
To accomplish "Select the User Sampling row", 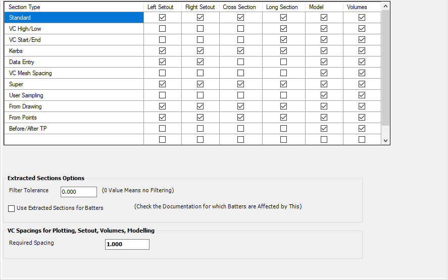I will click(x=74, y=95).
